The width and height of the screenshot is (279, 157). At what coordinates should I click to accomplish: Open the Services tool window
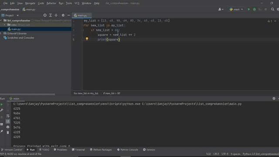tap(149, 150)
